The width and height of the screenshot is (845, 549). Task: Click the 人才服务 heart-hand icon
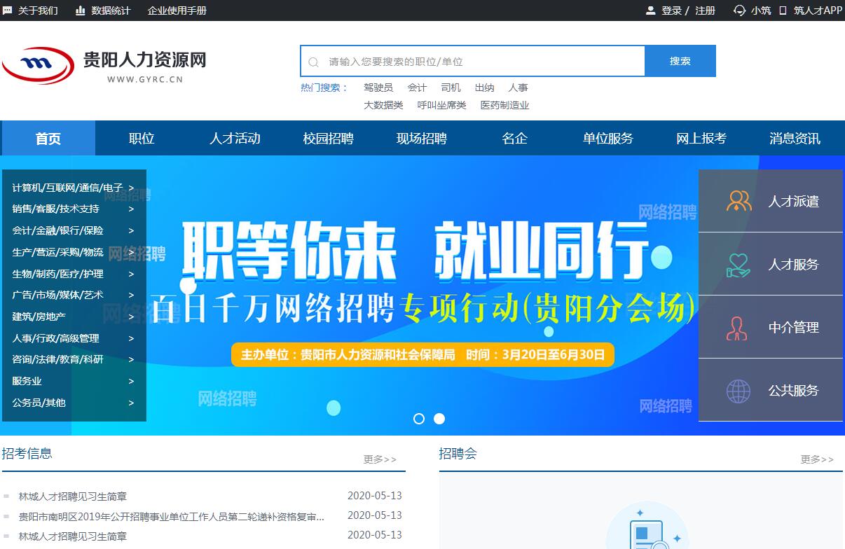[738, 265]
